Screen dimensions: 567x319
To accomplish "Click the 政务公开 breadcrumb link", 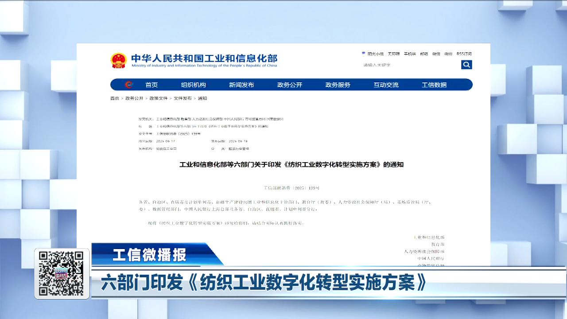I will [134, 98].
